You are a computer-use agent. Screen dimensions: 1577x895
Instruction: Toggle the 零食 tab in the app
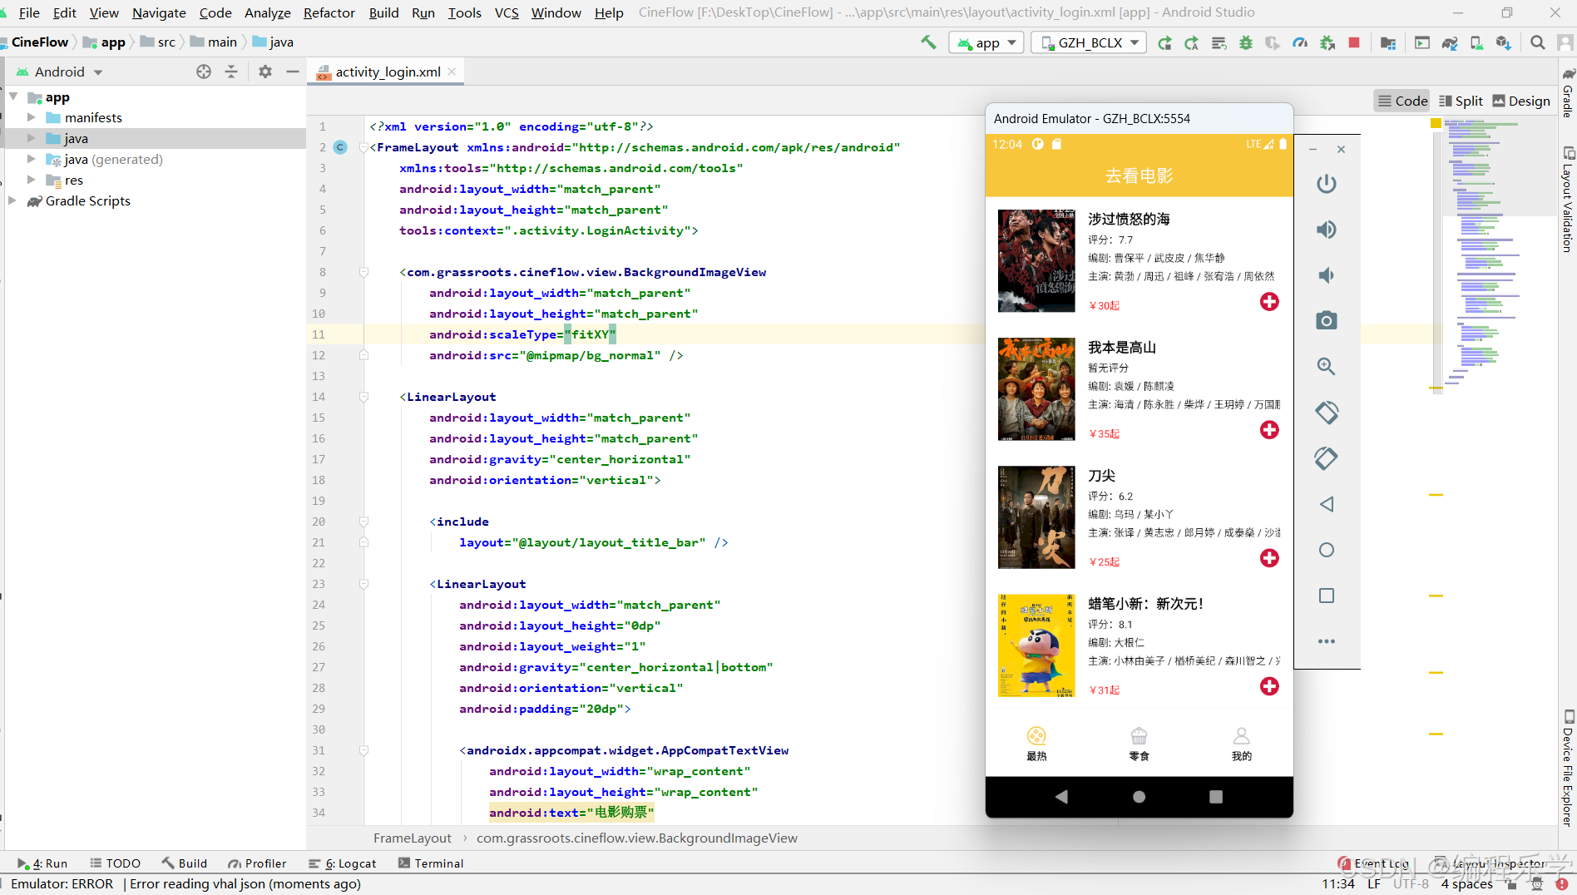point(1139,743)
